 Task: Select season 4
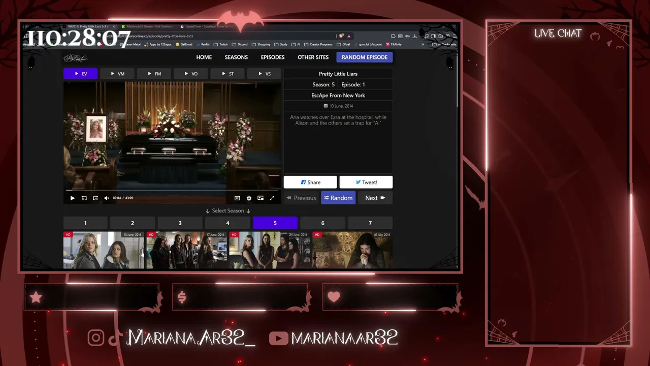pos(227,223)
